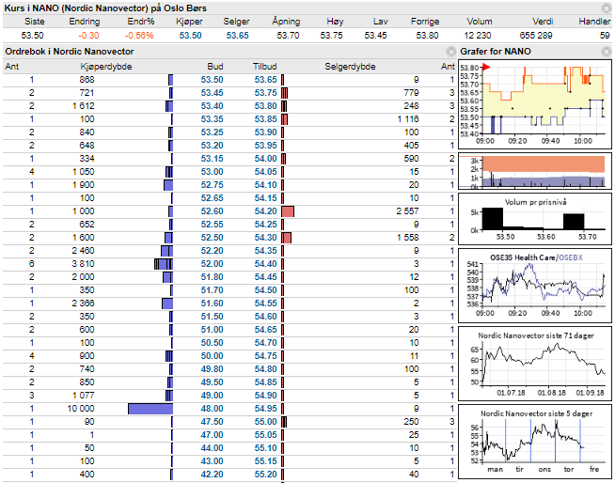Select the bid price 52.75
Image resolution: width=615 pixels, height=483 pixels.
pyautogui.click(x=212, y=185)
